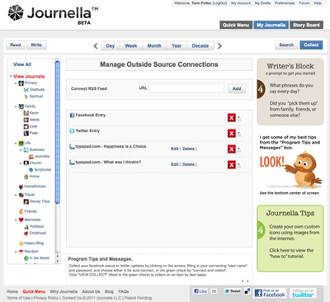Click the Twitter icon beside Twitter Entry
This screenshot has height=302, width=330.
click(x=72, y=131)
